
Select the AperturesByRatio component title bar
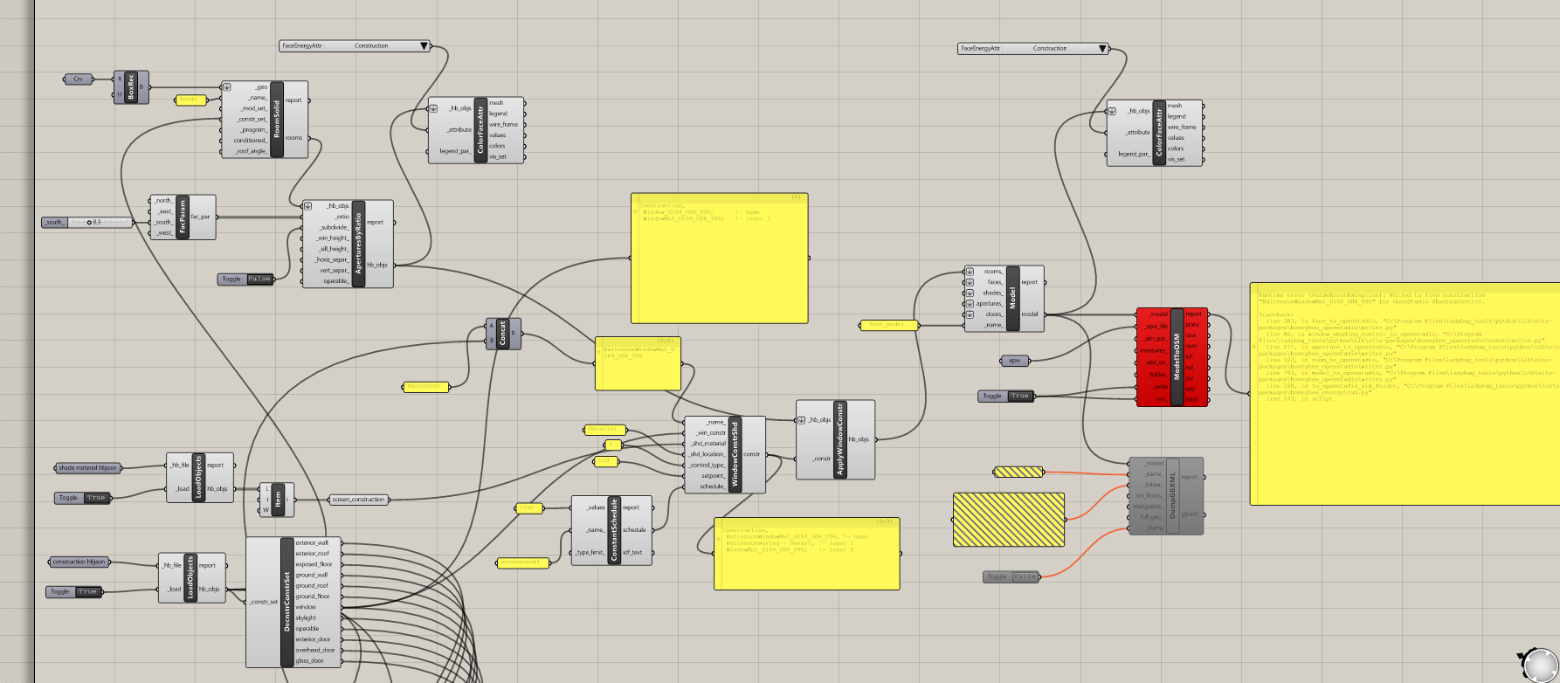tap(359, 244)
